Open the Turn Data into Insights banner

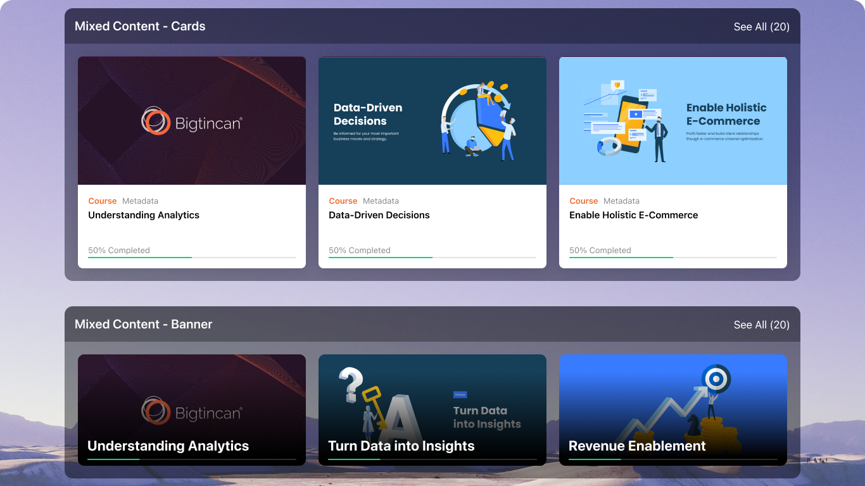(432, 410)
